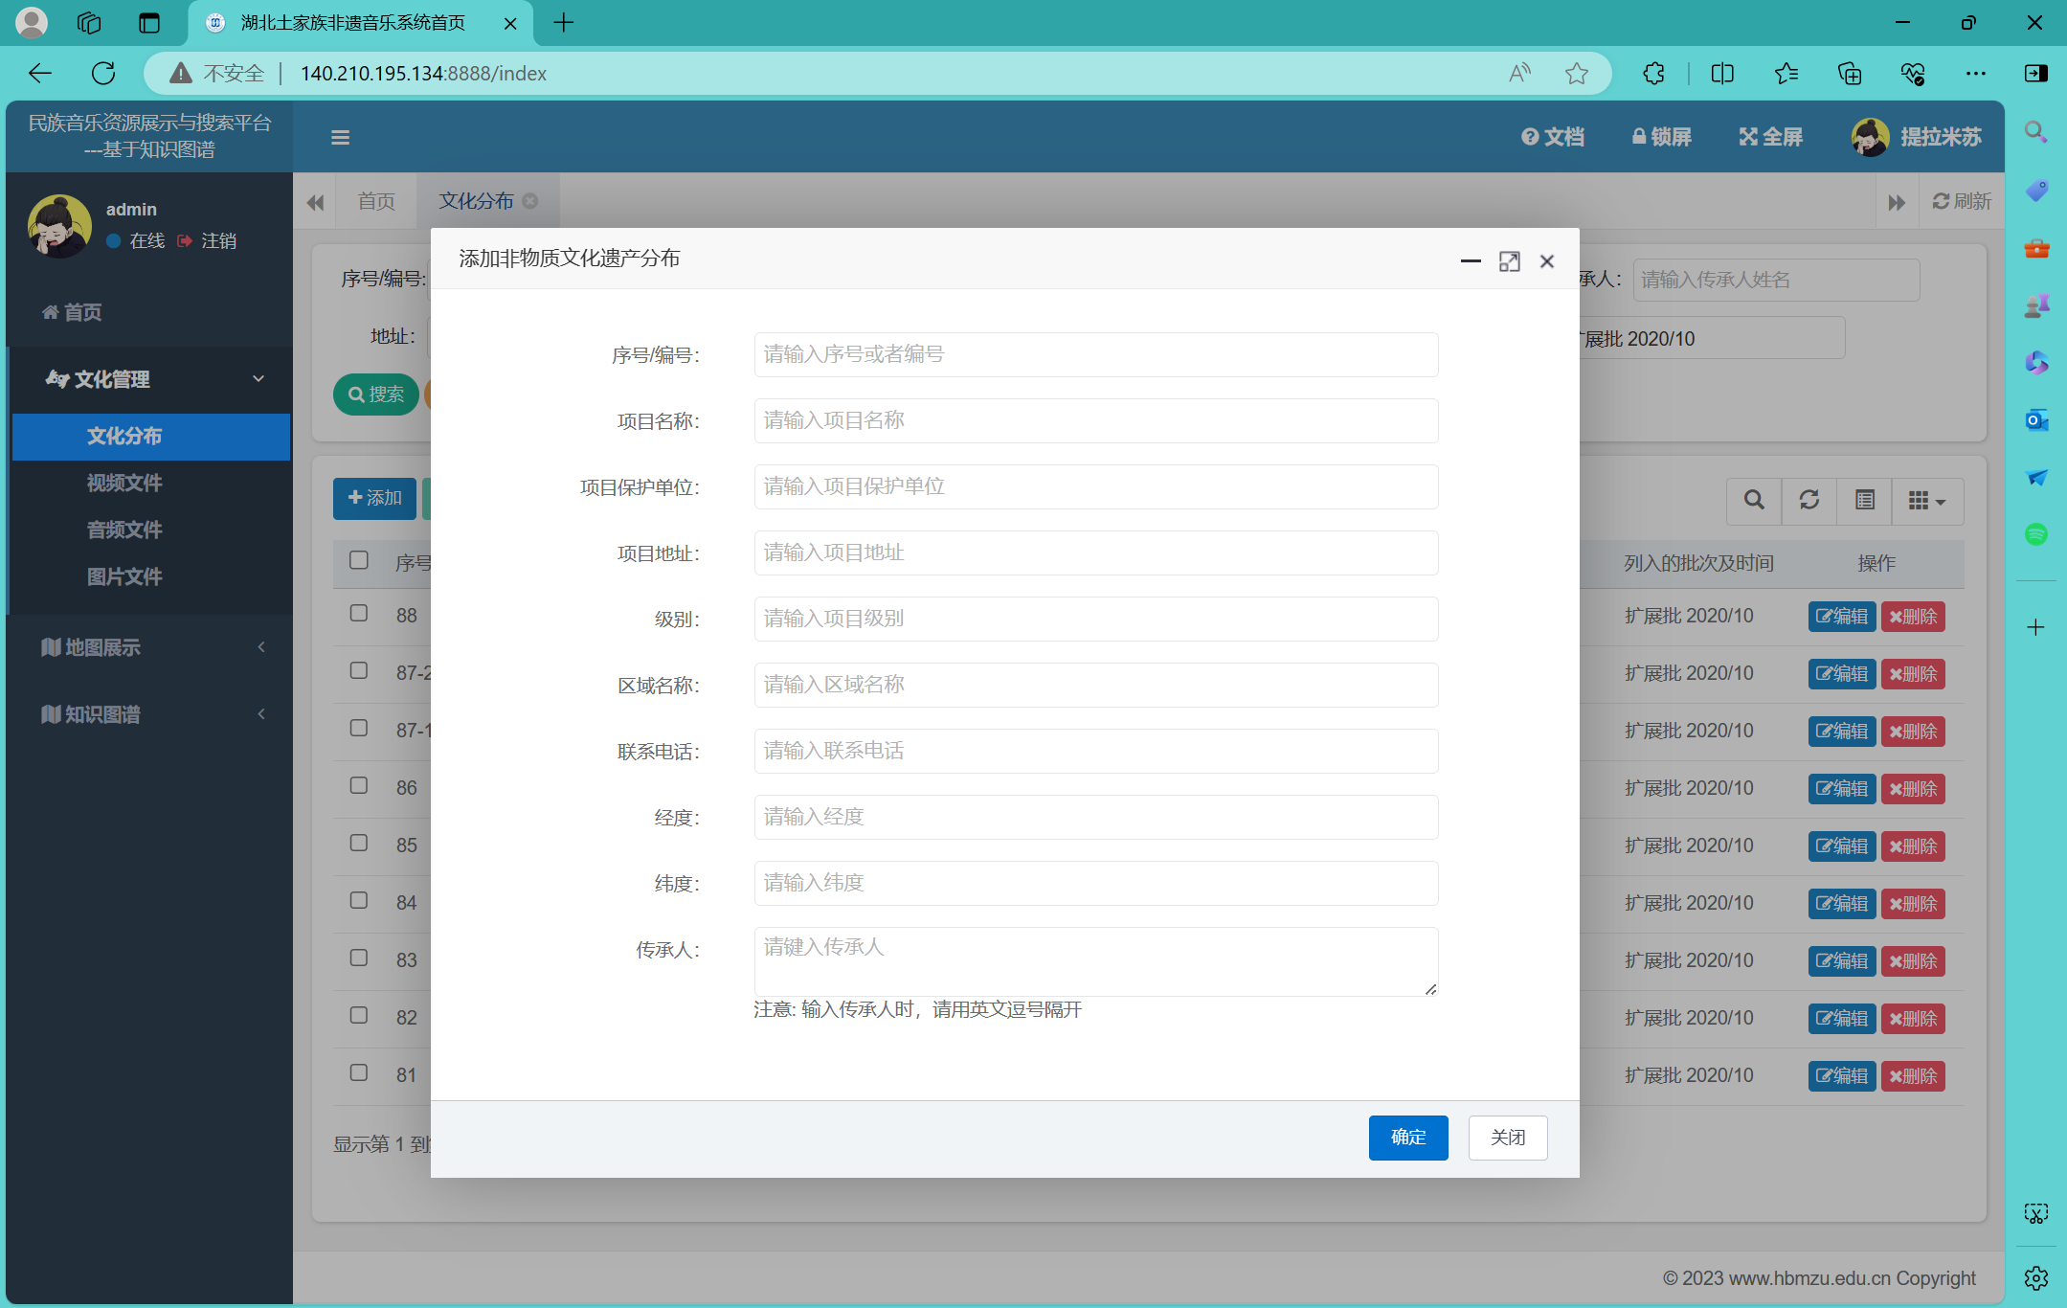The height and width of the screenshot is (1308, 2067).
Task: Check the checkbox for row 87-2
Action: pos(359,670)
